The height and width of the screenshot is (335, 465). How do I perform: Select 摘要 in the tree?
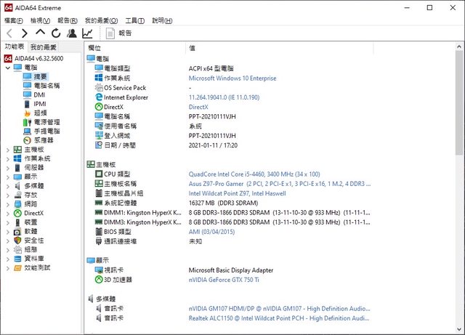40,76
